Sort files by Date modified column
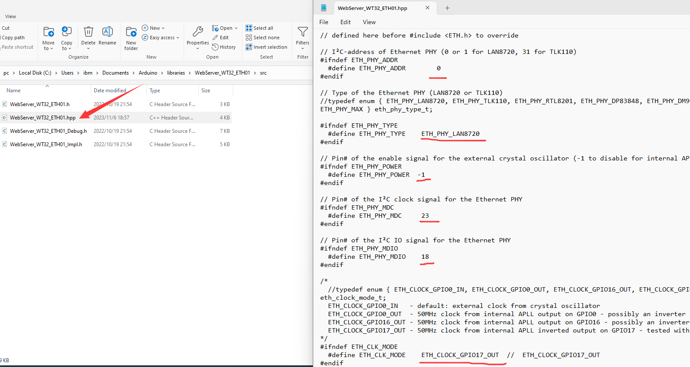The width and height of the screenshot is (690, 367). click(110, 91)
